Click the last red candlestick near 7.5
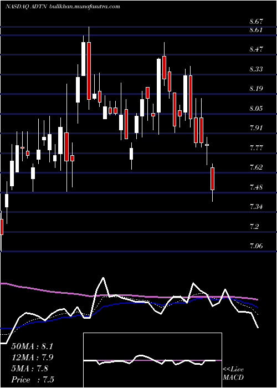 click(x=212, y=178)
